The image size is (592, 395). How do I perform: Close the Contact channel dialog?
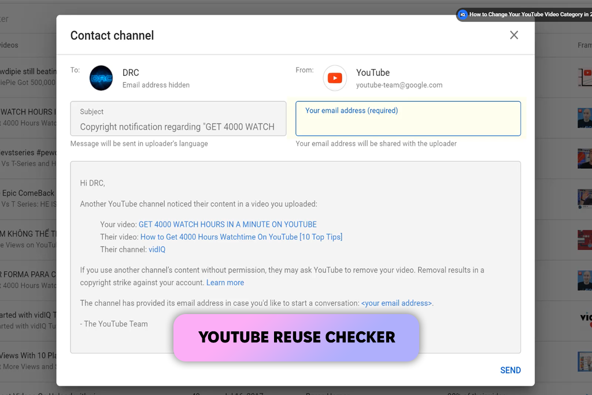[x=514, y=35]
